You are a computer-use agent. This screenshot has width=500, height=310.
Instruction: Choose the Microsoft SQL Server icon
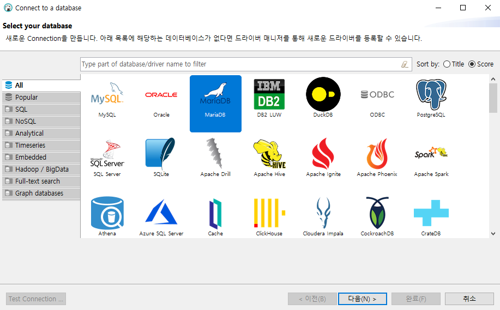pyautogui.click(x=107, y=154)
